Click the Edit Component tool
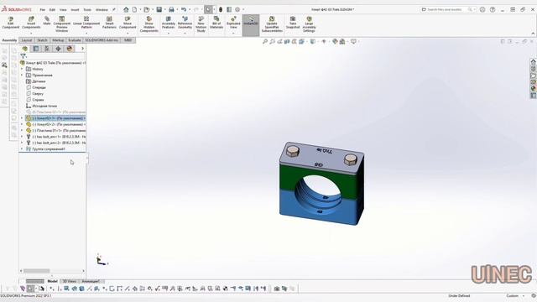Screen dimensions: 537x302 11,23
